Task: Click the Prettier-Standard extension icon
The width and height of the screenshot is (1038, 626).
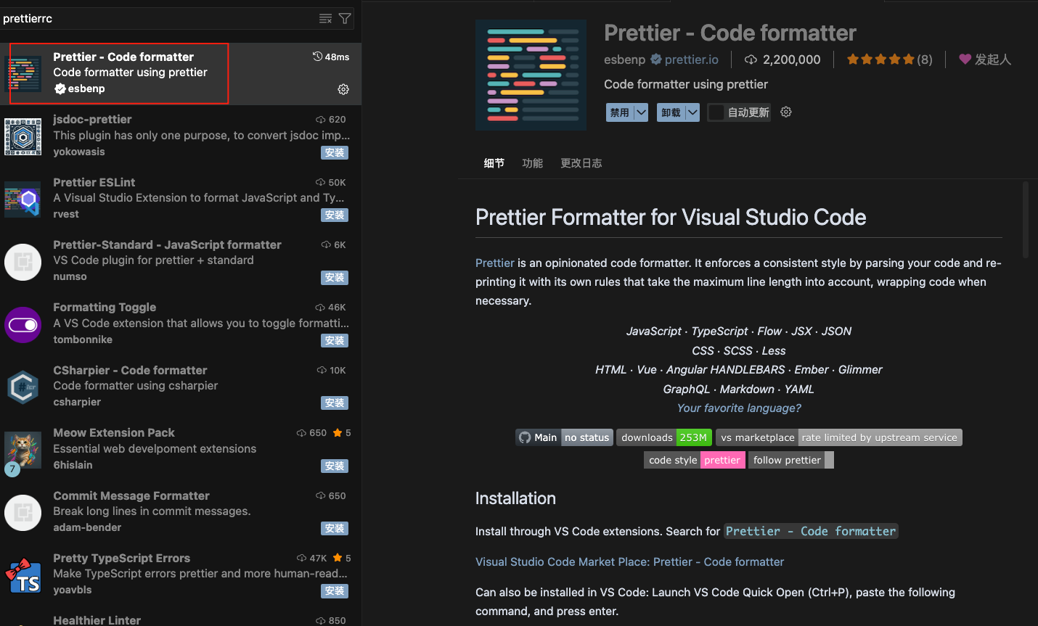Action: [23, 262]
